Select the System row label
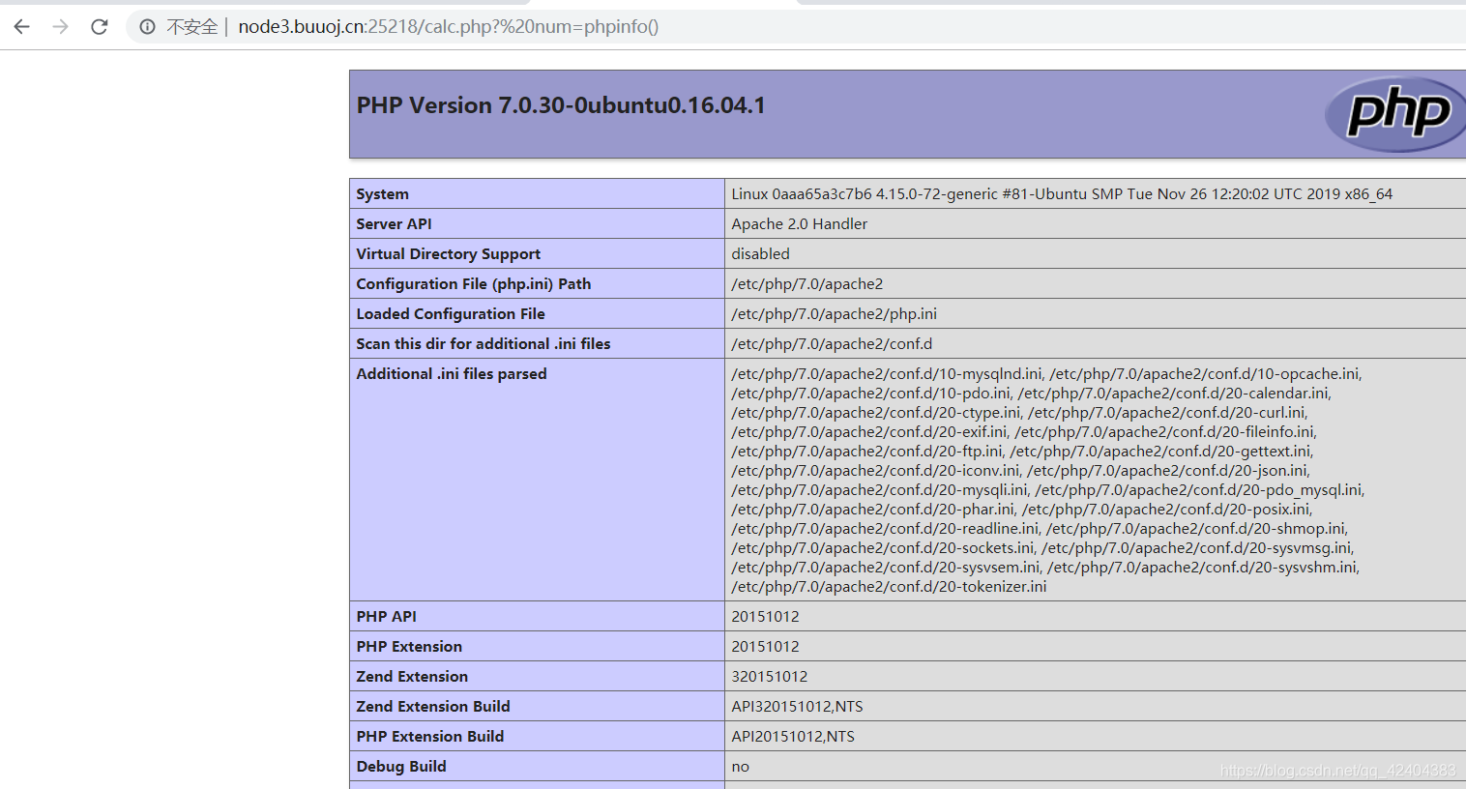 [x=382, y=194]
